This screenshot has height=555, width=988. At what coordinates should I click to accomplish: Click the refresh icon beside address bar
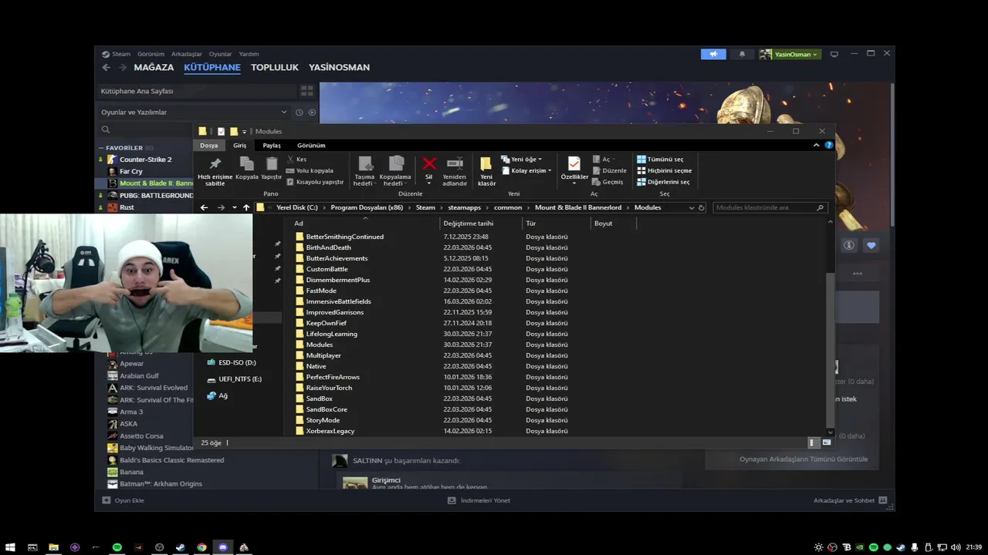click(701, 207)
